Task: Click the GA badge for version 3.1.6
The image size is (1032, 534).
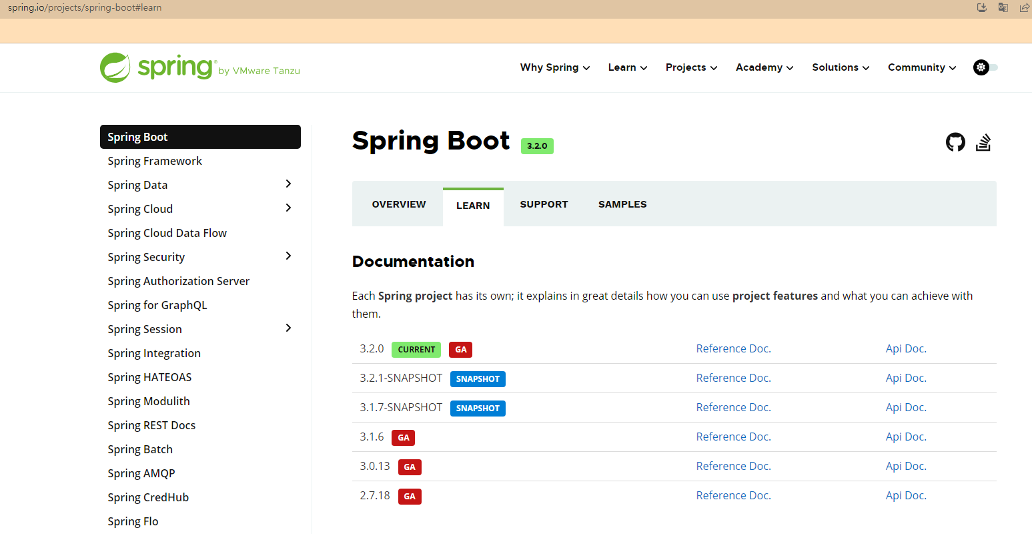Action: pos(404,437)
